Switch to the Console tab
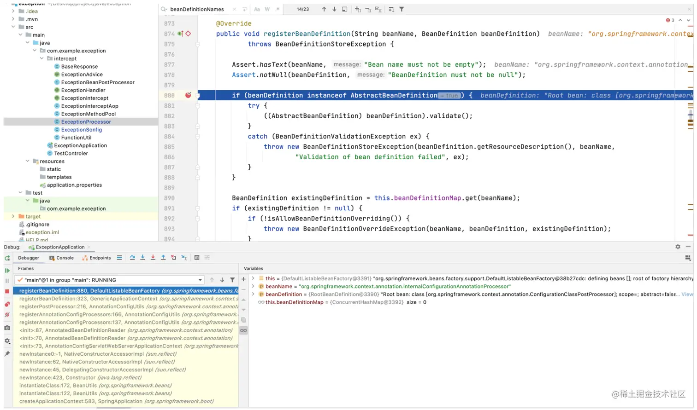Viewport: 697px width, 410px height. 61,258
